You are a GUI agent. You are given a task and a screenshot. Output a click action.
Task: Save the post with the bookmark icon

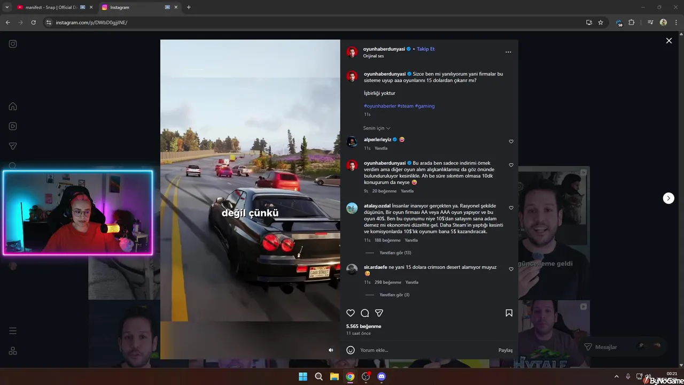(509, 313)
